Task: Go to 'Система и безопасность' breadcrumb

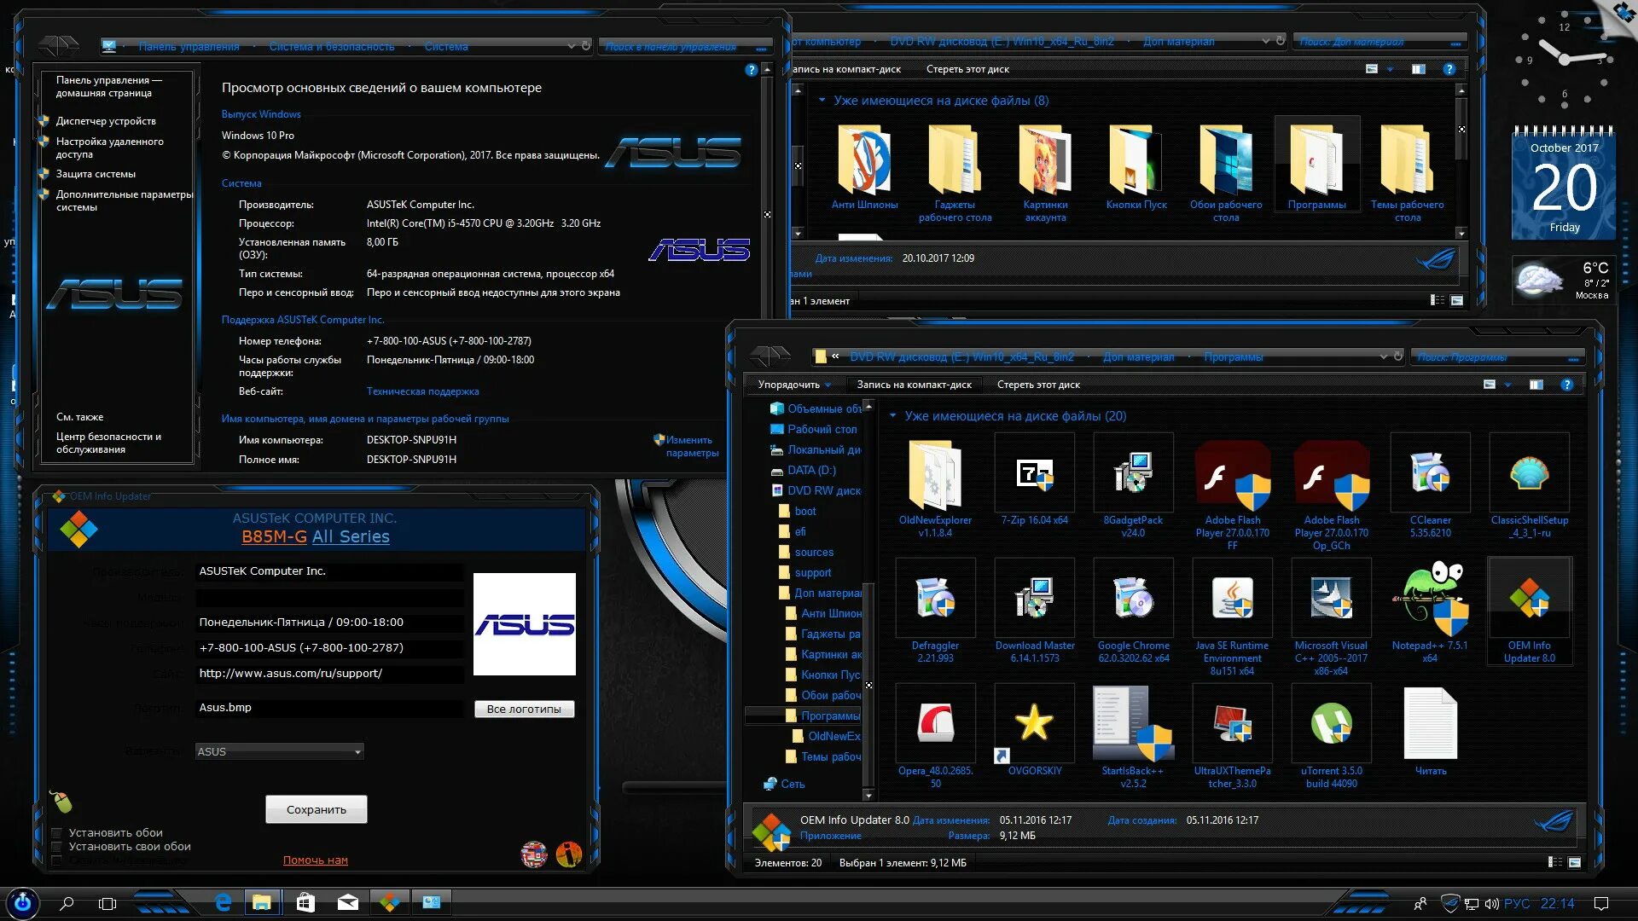Action: click(x=332, y=46)
